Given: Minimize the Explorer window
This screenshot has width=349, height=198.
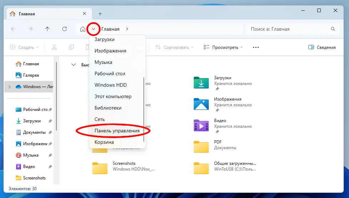Looking at the screenshot, I should point(303,10).
